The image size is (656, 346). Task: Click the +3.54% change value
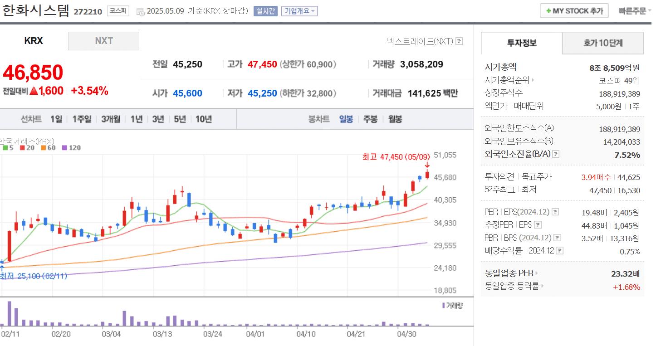[x=89, y=91]
